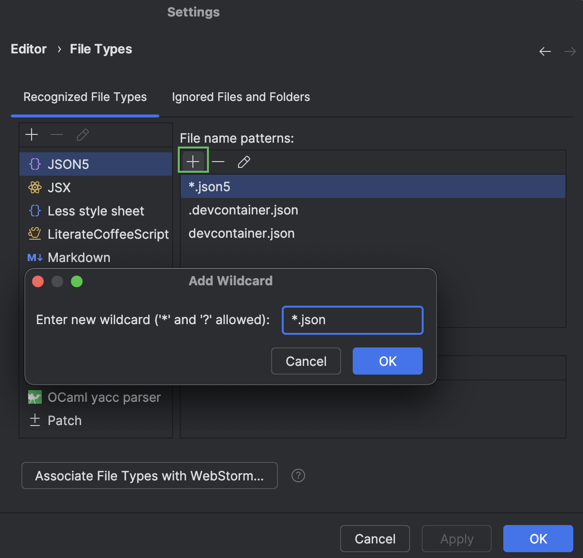
Task: Click inside the wildcard input field
Action: (352, 320)
